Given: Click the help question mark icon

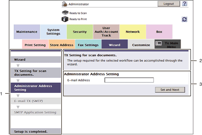Looking at the screenshot, I should coord(184,4).
